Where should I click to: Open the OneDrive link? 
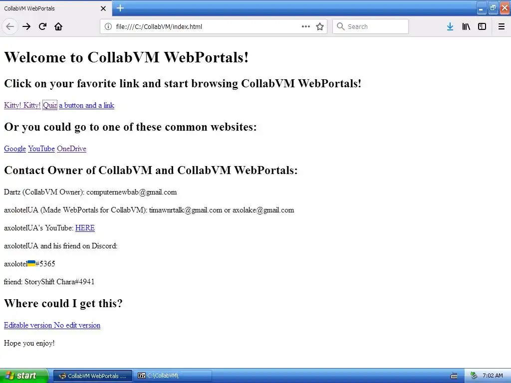tap(72, 149)
